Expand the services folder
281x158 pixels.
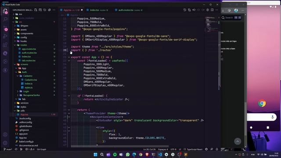pyautogui.click(x=25, y=103)
